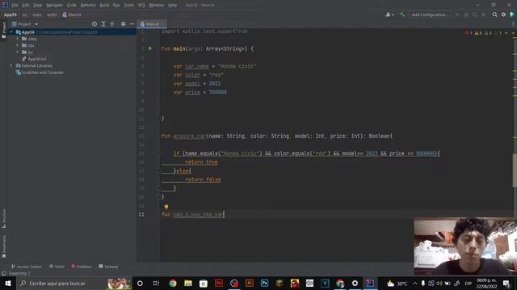The width and height of the screenshot is (517, 290).
Task: Click kotlin breadcrumb in navigation bar
Action: pos(52,14)
